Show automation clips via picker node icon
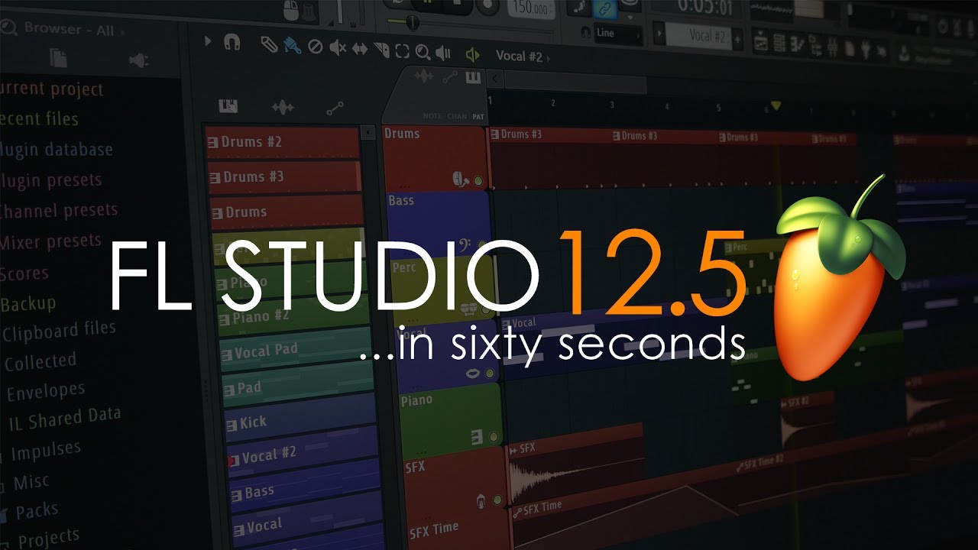Screen dimensions: 978x550 [335, 109]
